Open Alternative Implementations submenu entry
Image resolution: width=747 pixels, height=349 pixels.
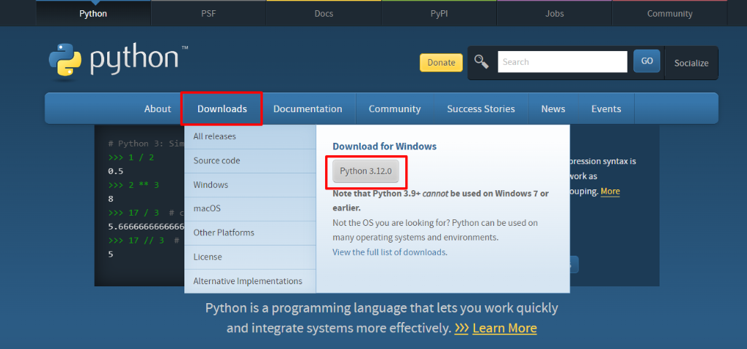[x=250, y=281]
